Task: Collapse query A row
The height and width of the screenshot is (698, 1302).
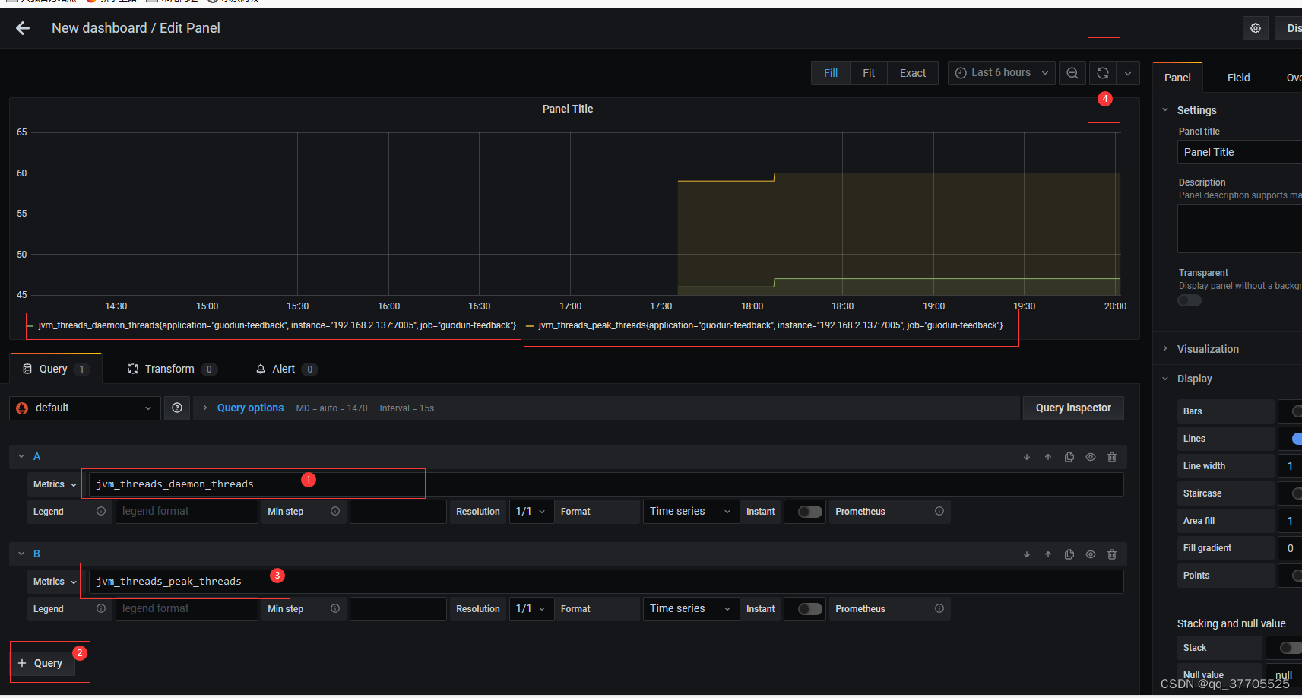Action: coord(21,457)
